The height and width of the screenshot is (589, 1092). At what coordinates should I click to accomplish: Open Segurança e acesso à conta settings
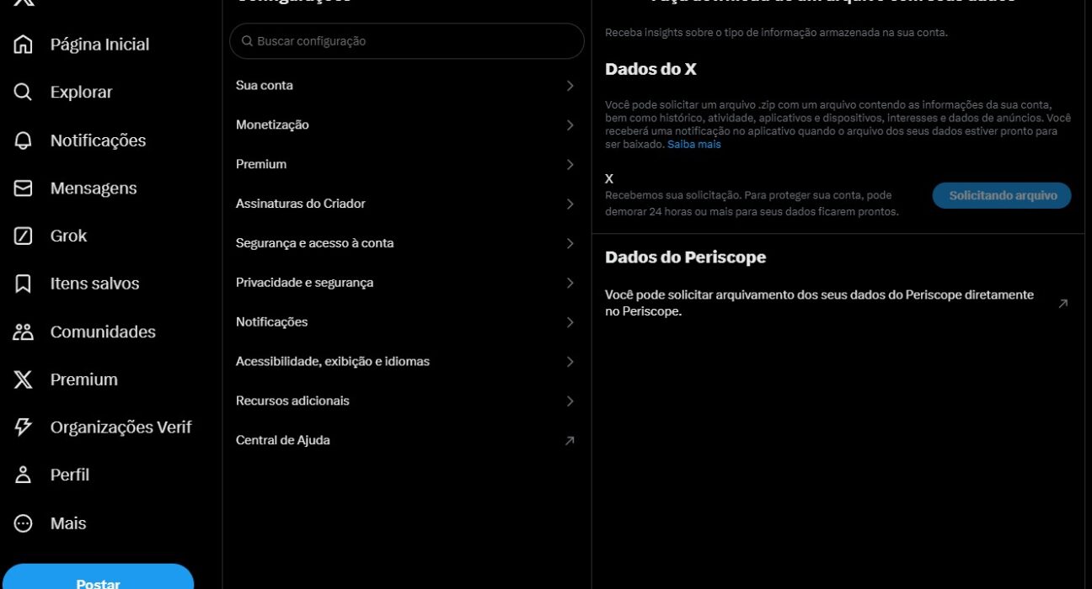tap(315, 243)
